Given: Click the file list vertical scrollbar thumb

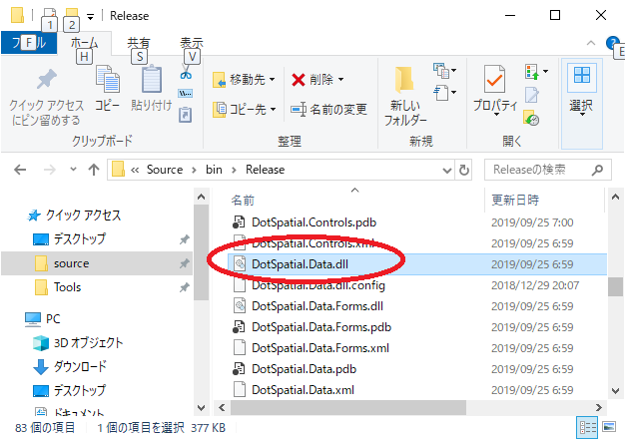Looking at the screenshot, I should pos(615,286).
